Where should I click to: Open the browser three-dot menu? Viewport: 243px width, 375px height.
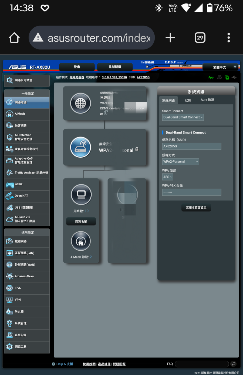pyautogui.click(x=228, y=38)
